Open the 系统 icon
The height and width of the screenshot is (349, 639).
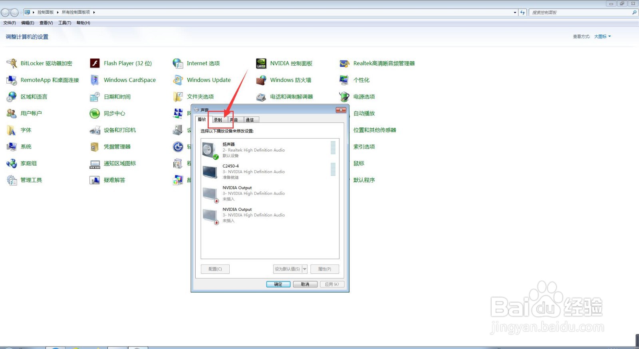[12, 147]
